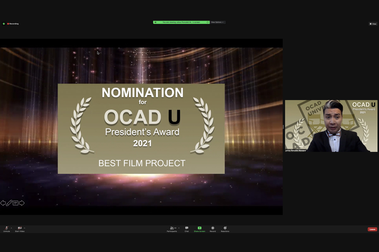This screenshot has height=252, width=379.
Task: Open the slideshow menu icon
Action: tap(15, 203)
